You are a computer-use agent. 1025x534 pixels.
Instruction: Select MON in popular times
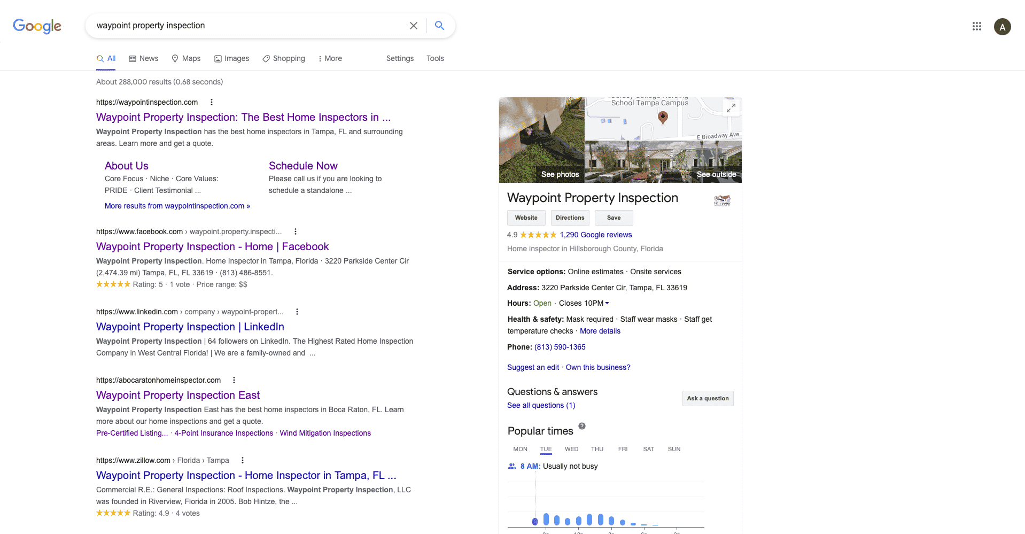[x=520, y=449]
